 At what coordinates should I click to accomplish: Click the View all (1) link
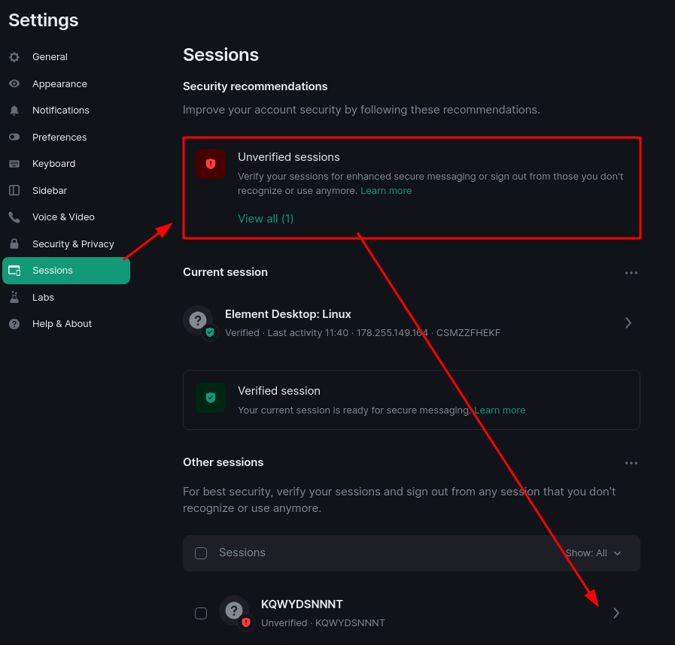click(266, 219)
